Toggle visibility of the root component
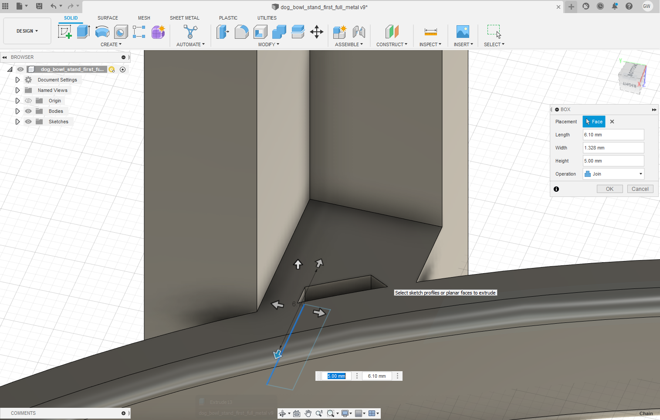The width and height of the screenshot is (660, 420). point(20,69)
